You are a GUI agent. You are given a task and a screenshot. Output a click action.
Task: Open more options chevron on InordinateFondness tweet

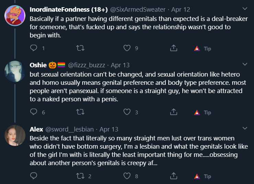pos(245,9)
